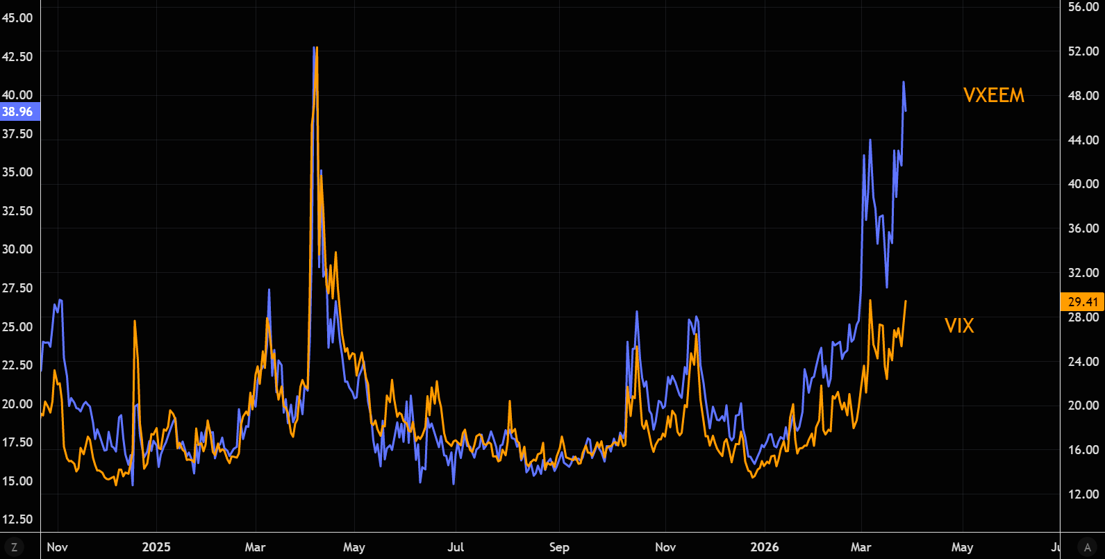The image size is (1105, 559).
Task: Click the 45.00 value on left scale
Action: pyautogui.click(x=17, y=18)
